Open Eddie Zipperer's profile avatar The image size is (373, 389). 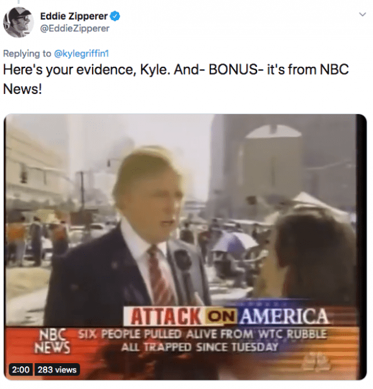click(x=18, y=22)
